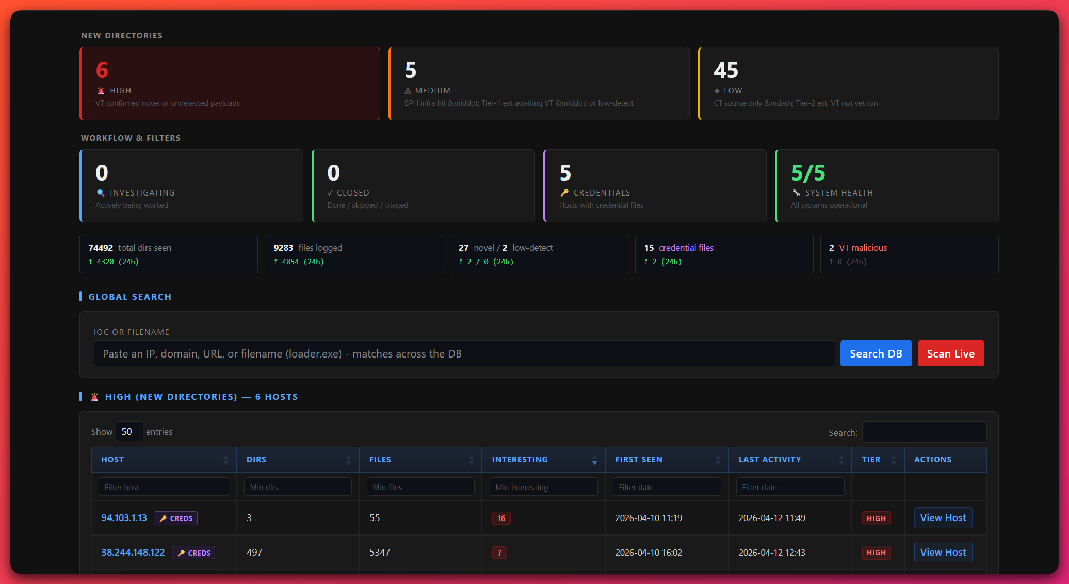Click the 9283 files logged stat
This screenshot has width=1069, height=584.
point(354,254)
